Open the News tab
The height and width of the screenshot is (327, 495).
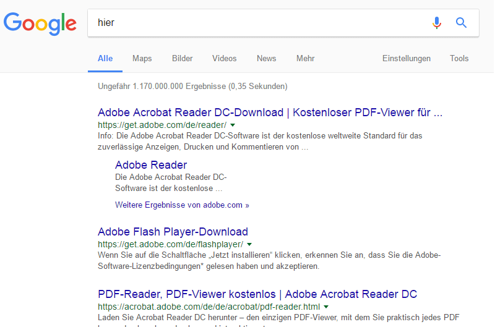pyautogui.click(x=267, y=58)
